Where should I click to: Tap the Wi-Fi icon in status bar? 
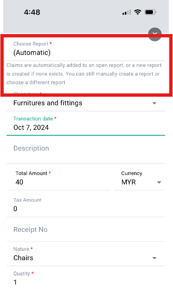tap(138, 12)
